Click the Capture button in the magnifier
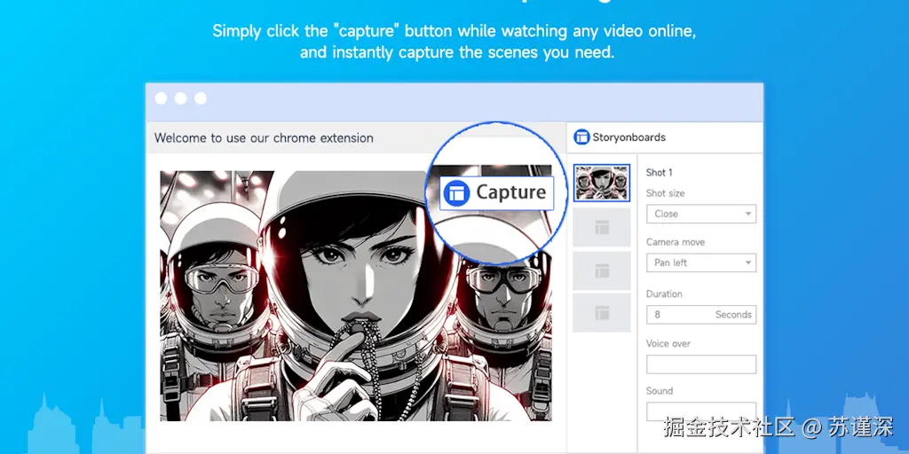 pyautogui.click(x=496, y=192)
